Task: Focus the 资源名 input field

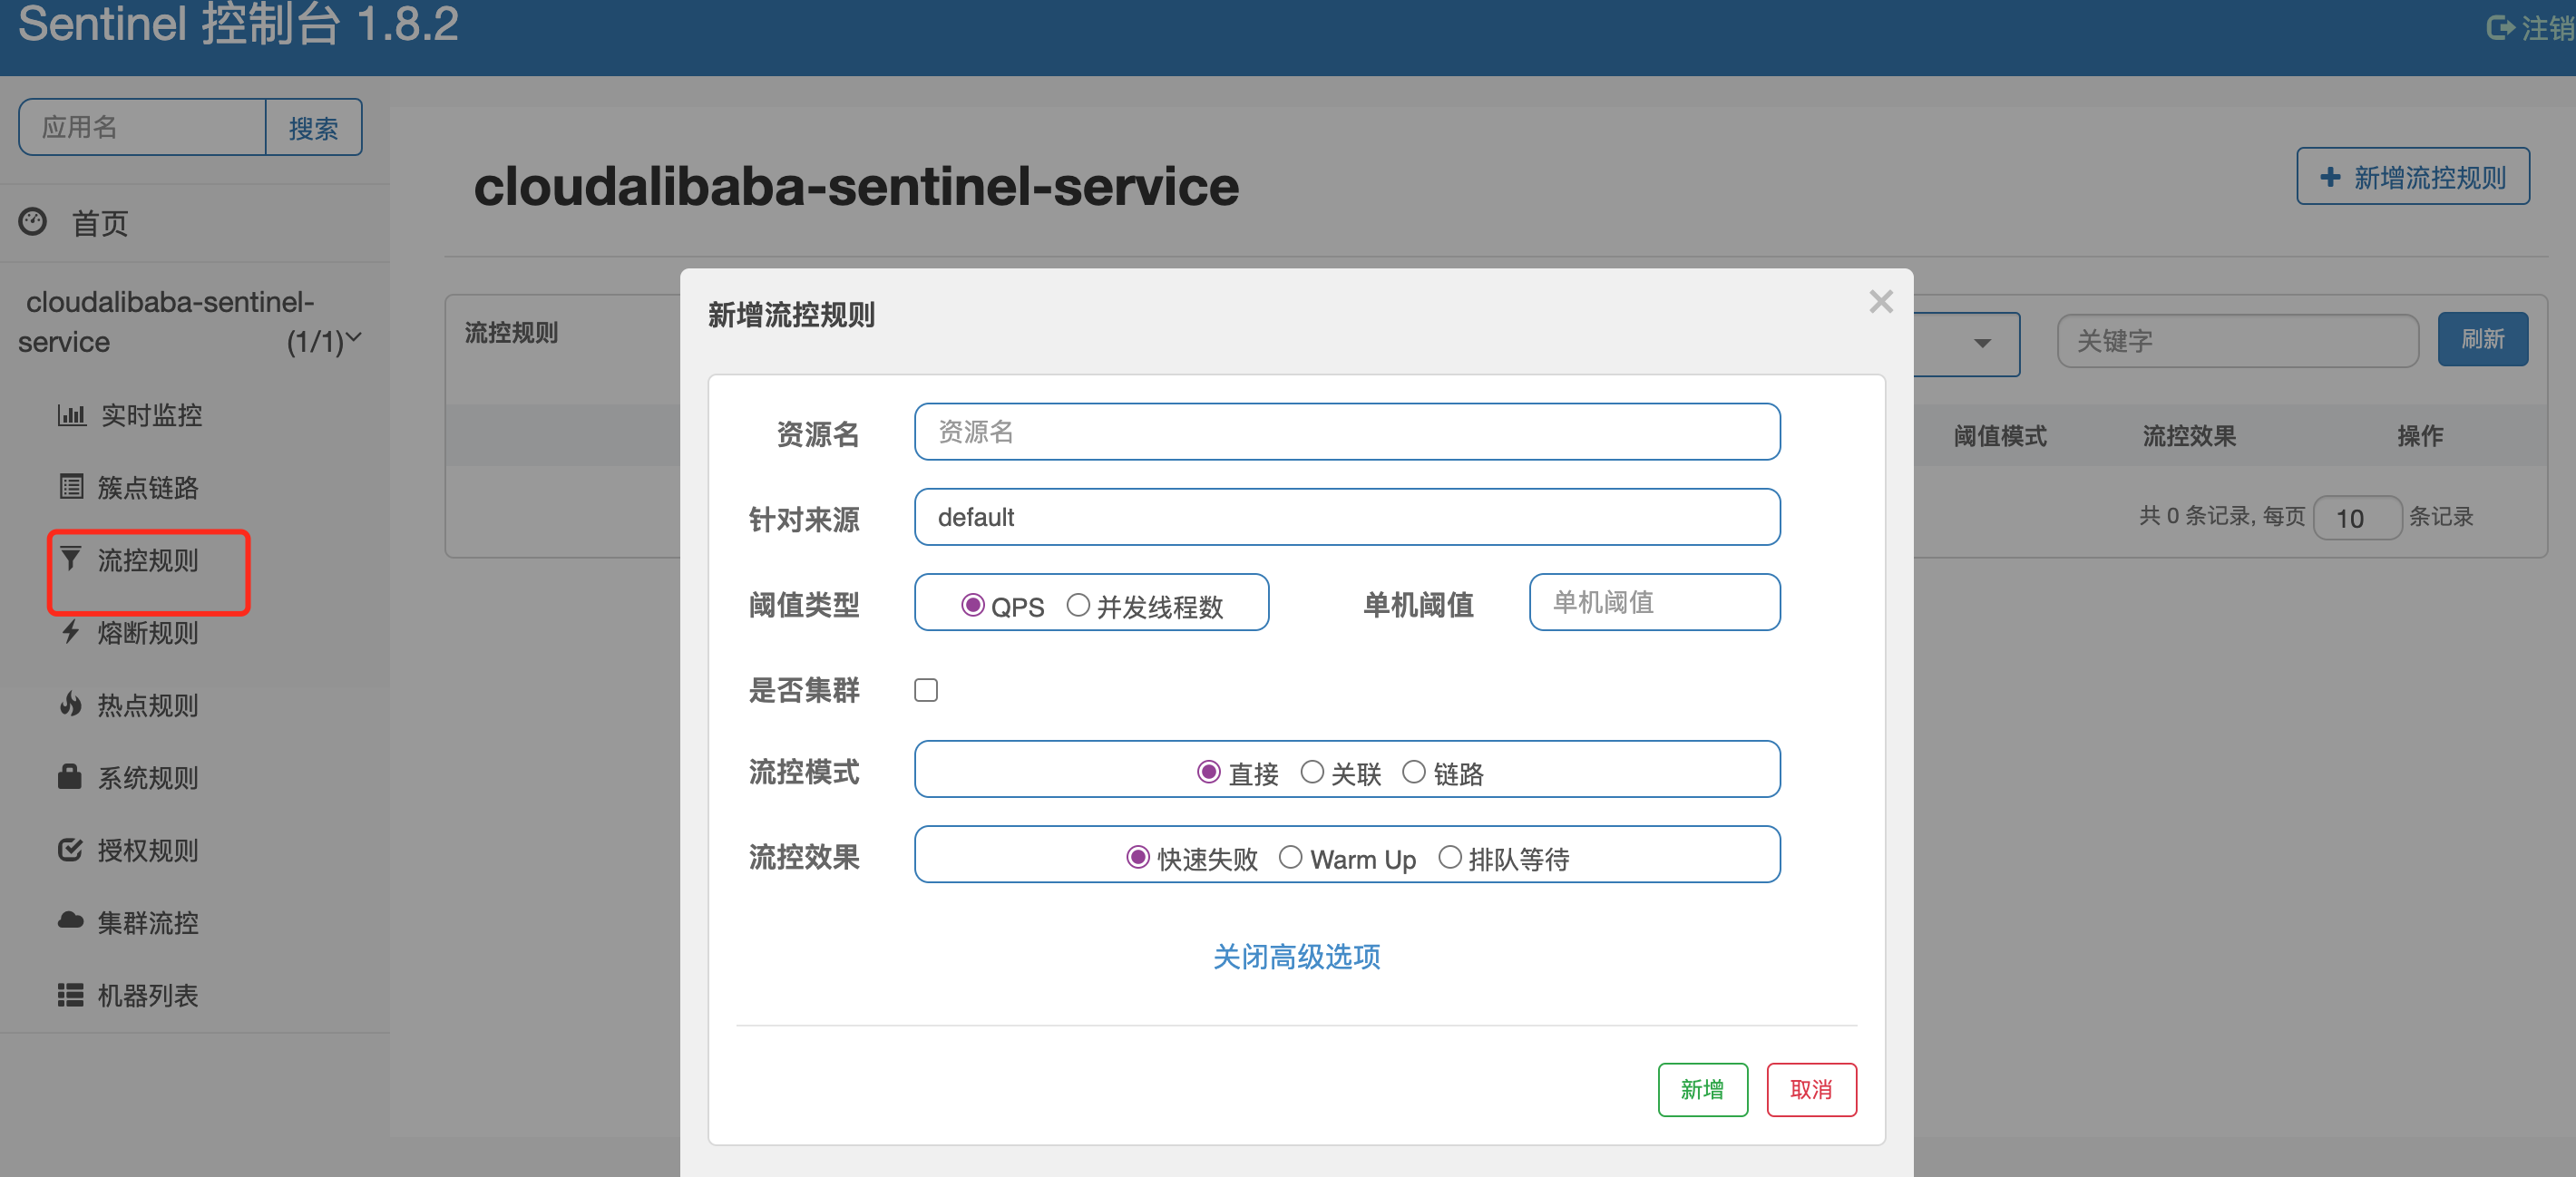Action: click(1346, 431)
